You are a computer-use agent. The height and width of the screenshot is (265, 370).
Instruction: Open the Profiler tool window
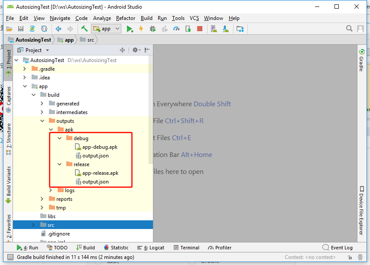coord(220,248)
